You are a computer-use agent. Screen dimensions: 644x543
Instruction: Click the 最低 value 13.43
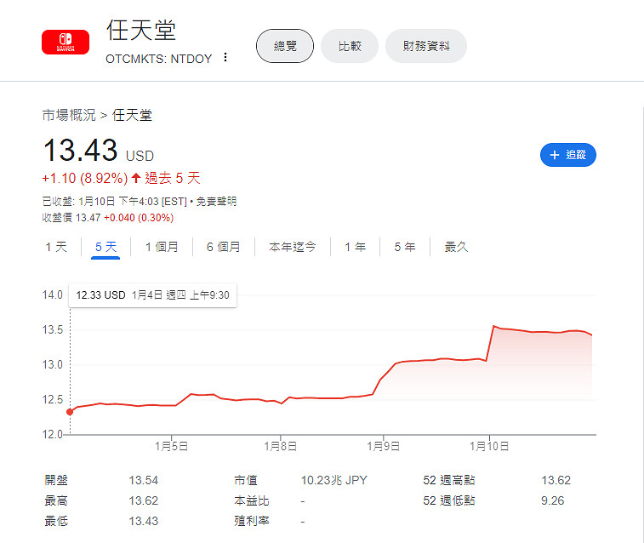tap(143, 521)
